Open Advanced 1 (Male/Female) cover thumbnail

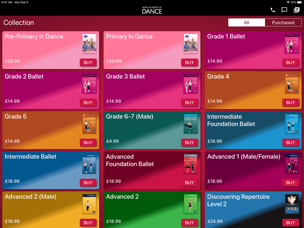click(x=292, y=164)
